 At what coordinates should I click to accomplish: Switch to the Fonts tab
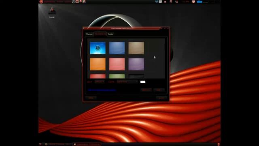(x=110, y=34)
